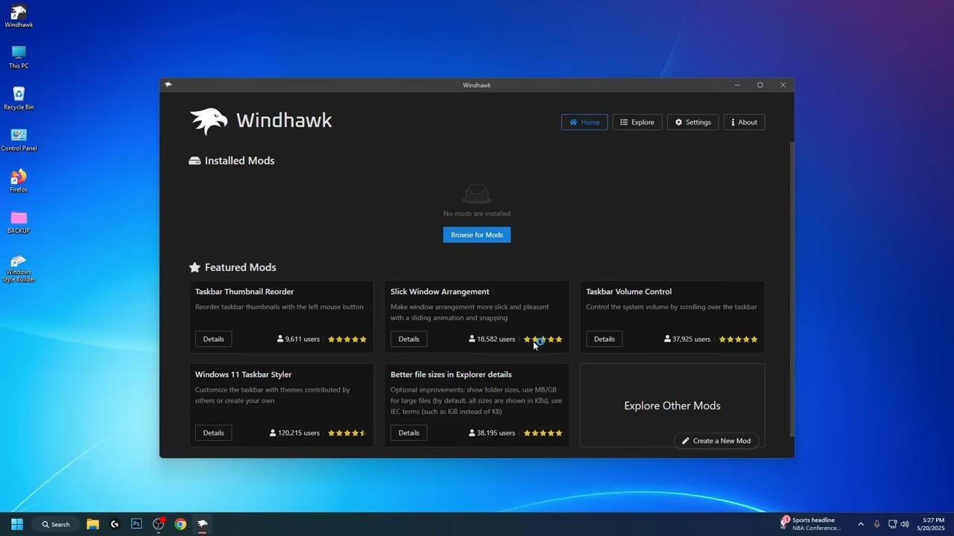Select the Windows Style Builder shortcut
The height and width of the screenshot is (536, 954).
tap(19, 269)
